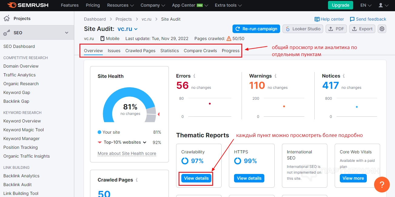
Task: Open Traffic Analytics in sidebar
Action: coord(19,75)
